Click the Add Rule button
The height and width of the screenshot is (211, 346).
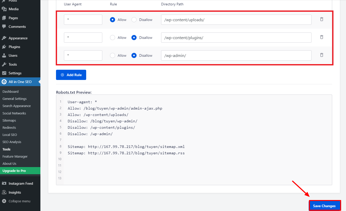coord(71,75)
